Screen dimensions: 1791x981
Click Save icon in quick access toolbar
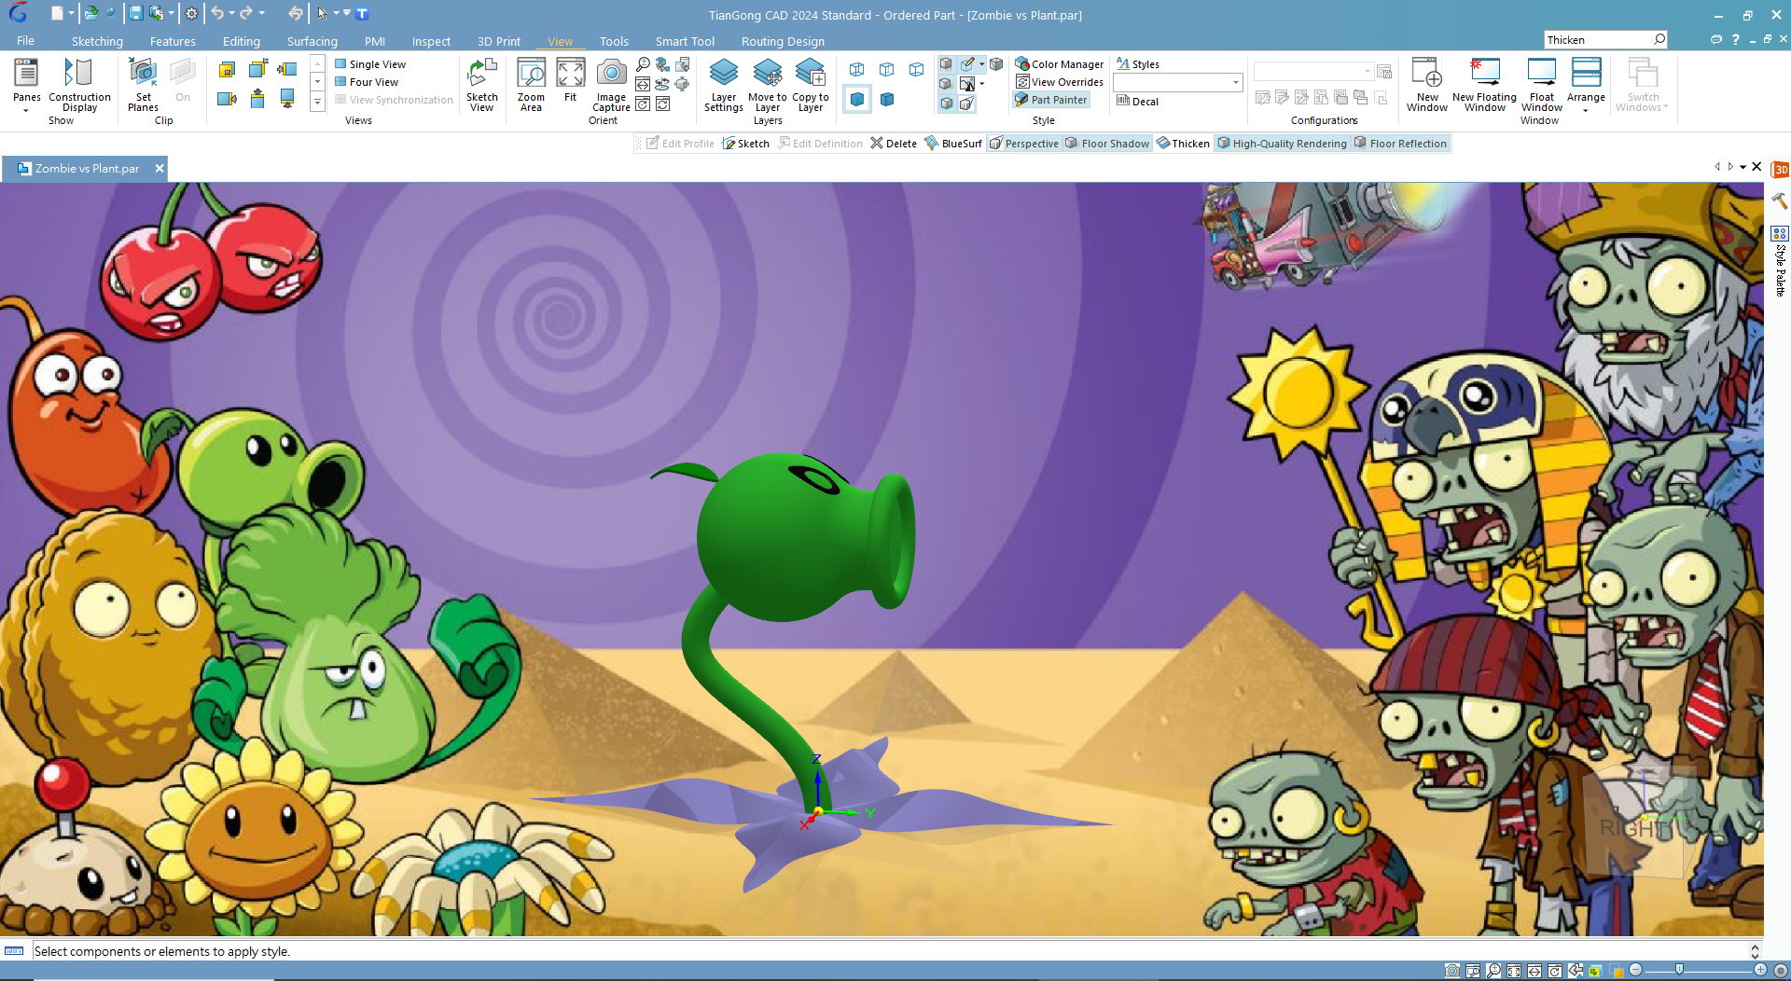(x=136, y=13)
